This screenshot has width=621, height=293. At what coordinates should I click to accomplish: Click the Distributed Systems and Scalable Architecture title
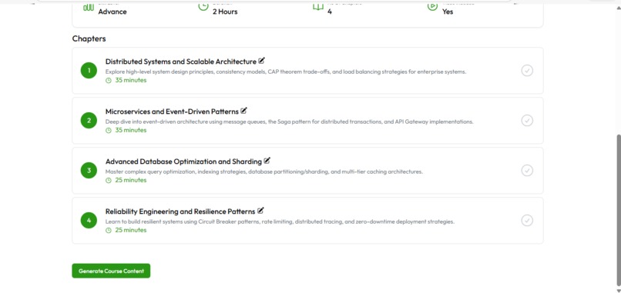click(180, 62)
